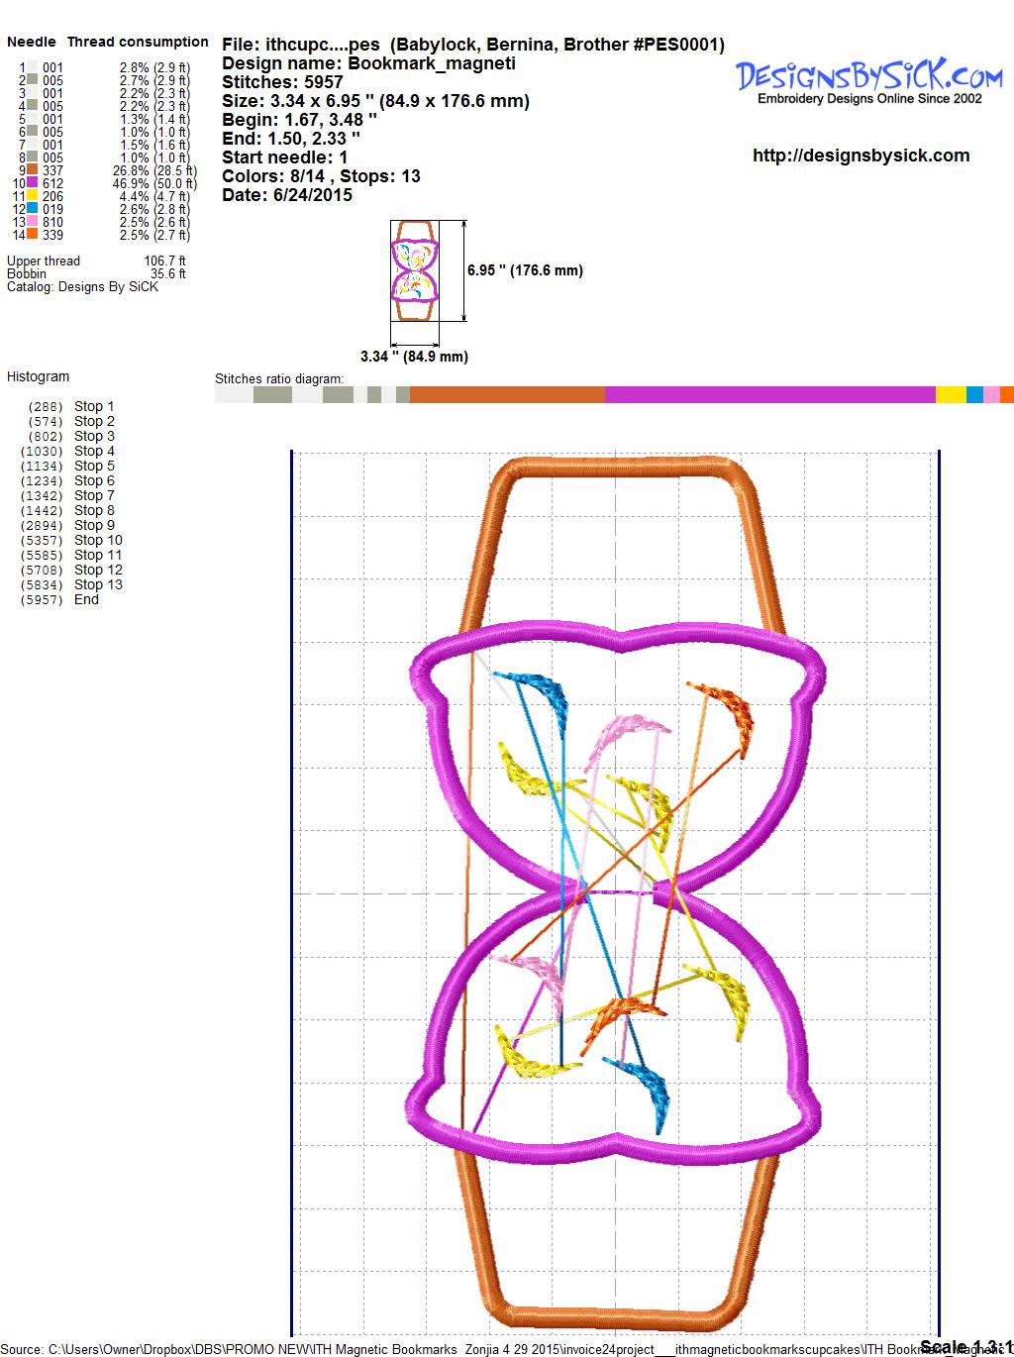The height and width of the screenshot is (1357, 1014).
Task: Choose needle 14 orange swatch 339
Action: pyautogui.click(x=33, y=236)
